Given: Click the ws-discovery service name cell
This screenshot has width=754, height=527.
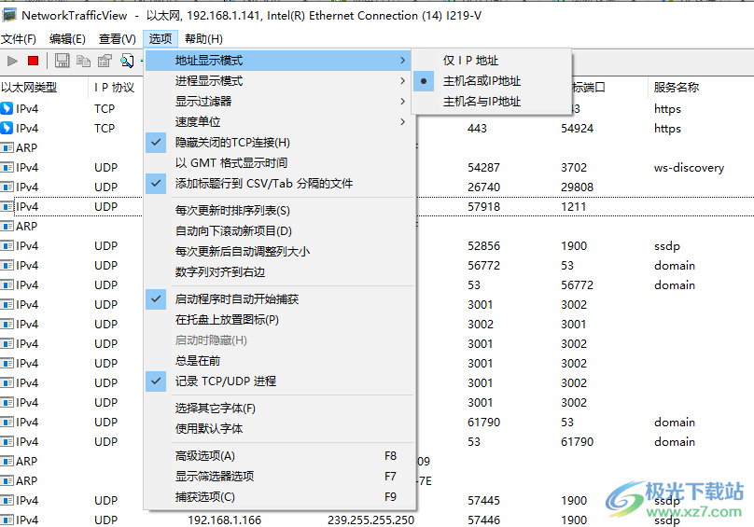Looking at the screenshot, I should coord(689,167).
